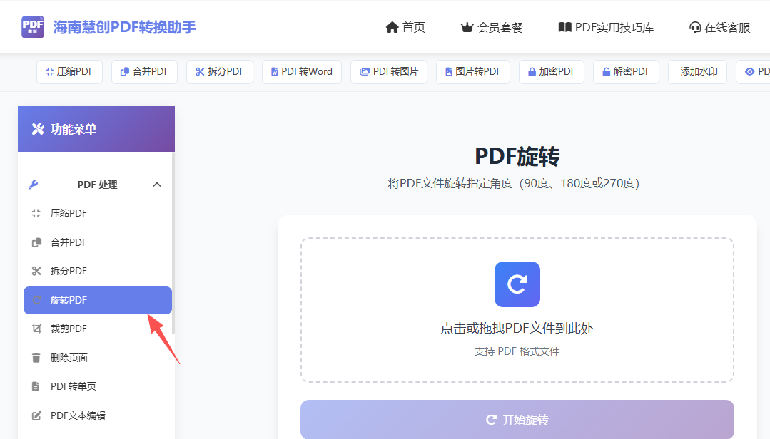Screen dimensions: 770x439
Task: Click the house icon beside 首页
Action: tap(392, 28)
